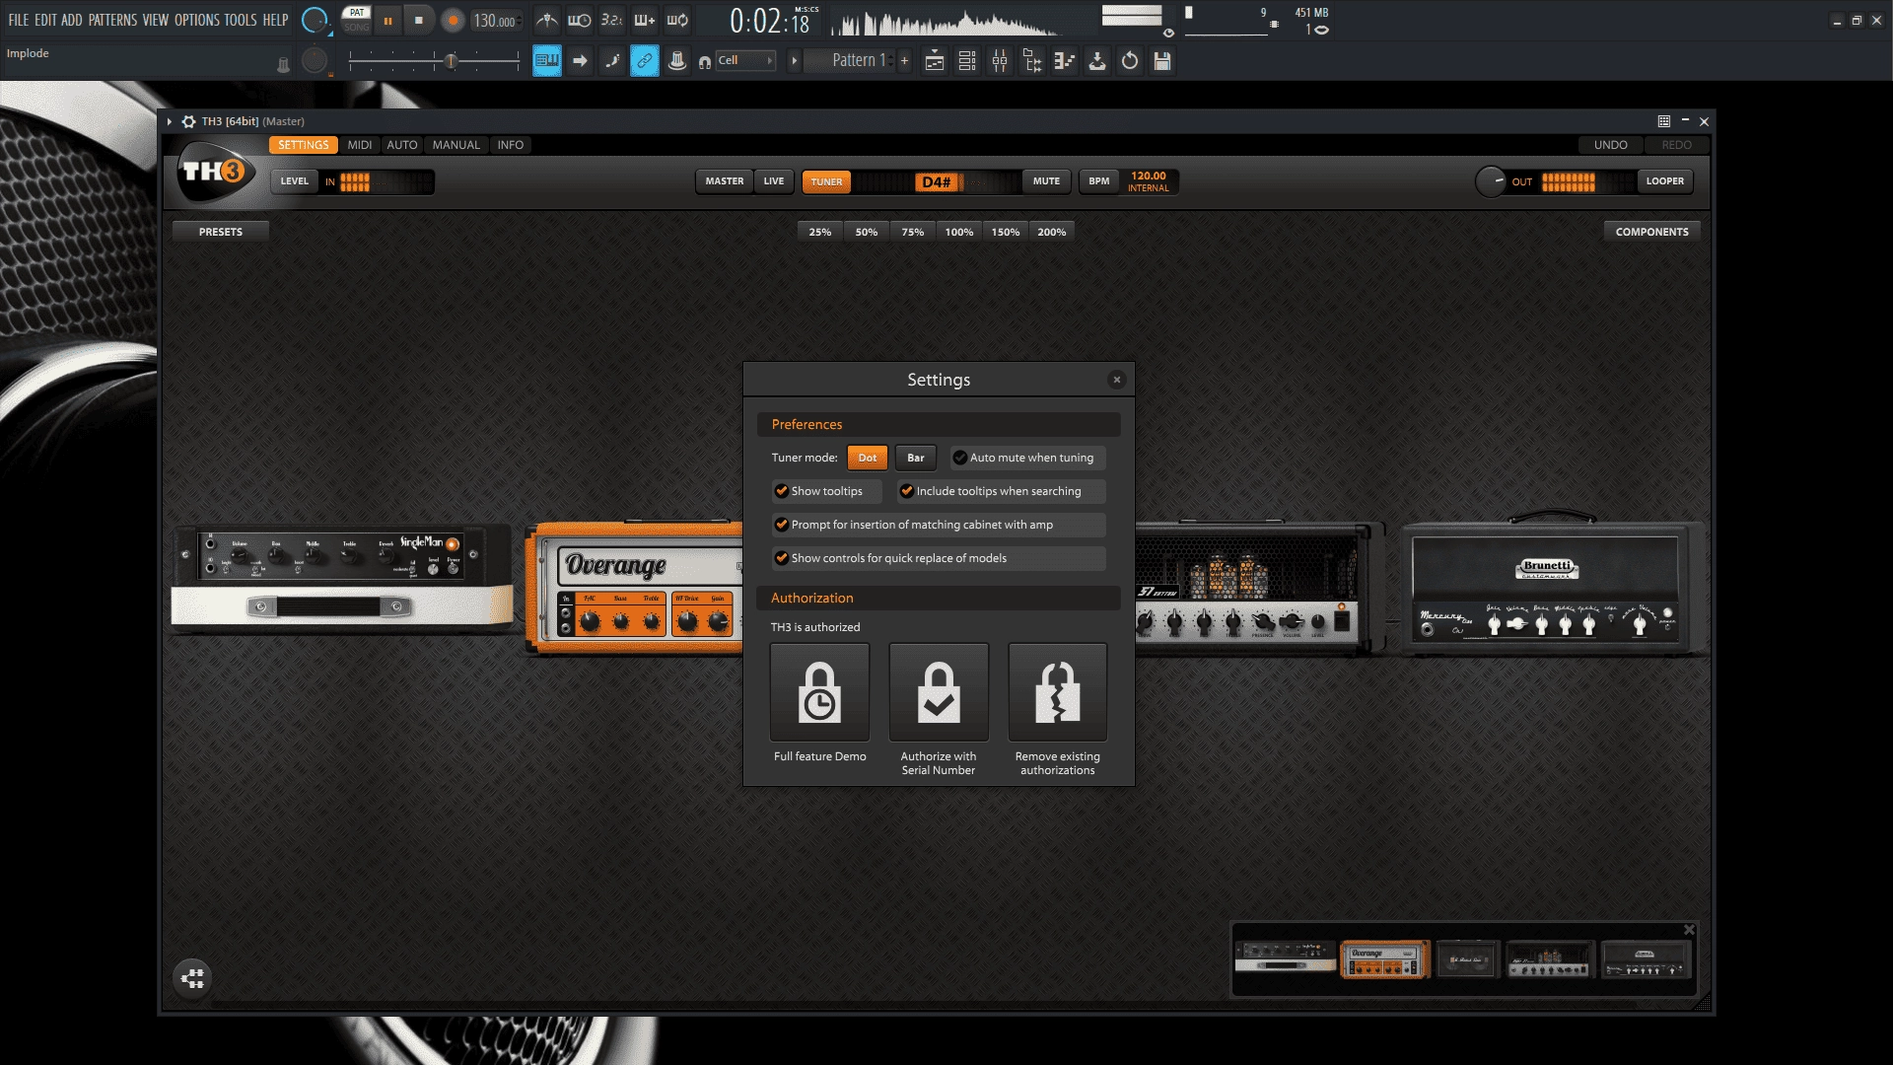Expand the pattern menu arrow left of Pattern 1

click(794, 61)
